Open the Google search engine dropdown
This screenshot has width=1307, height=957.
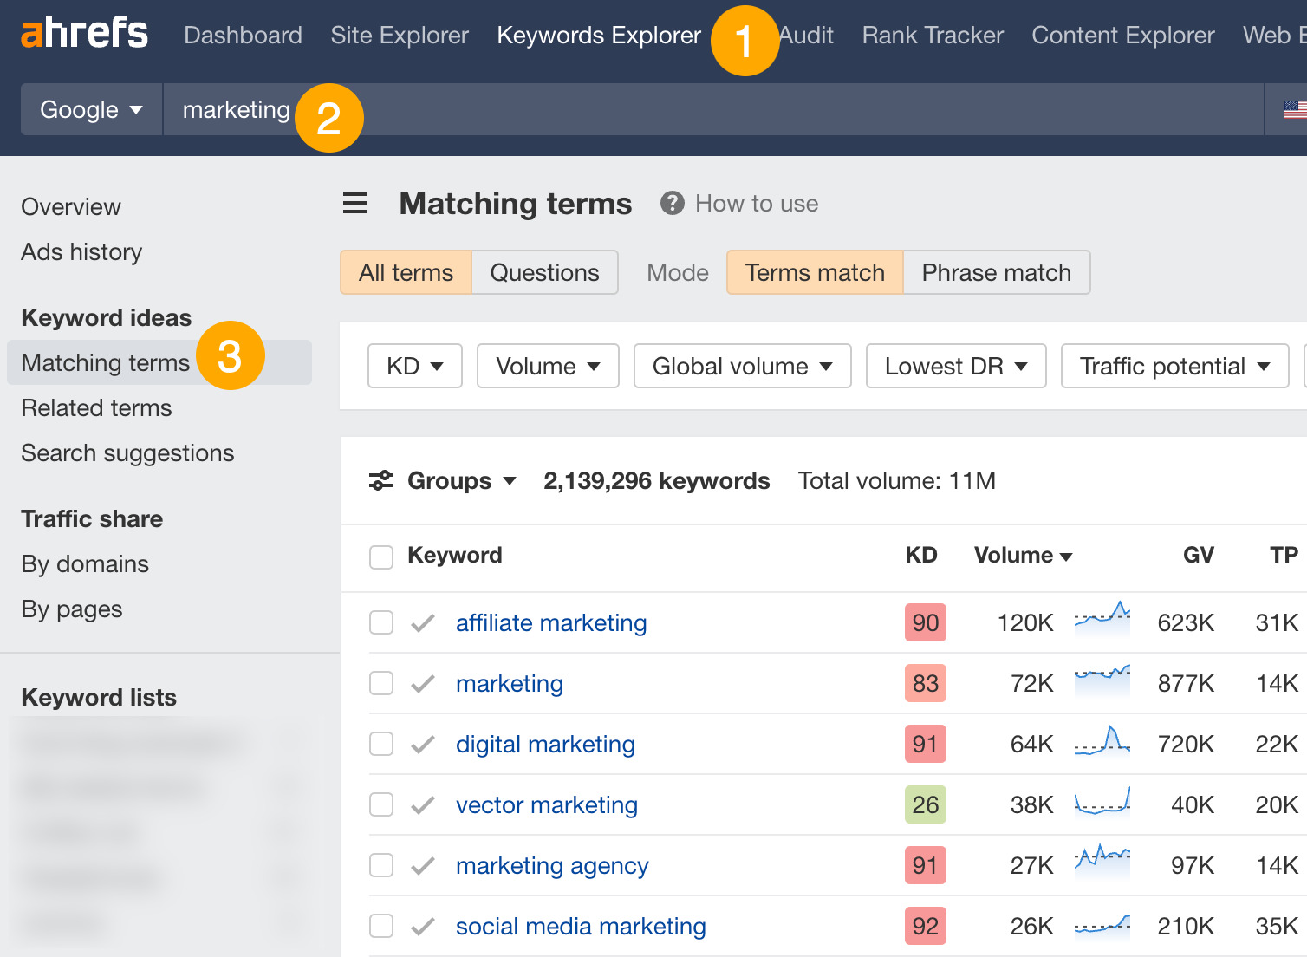[x=90, y=109]
